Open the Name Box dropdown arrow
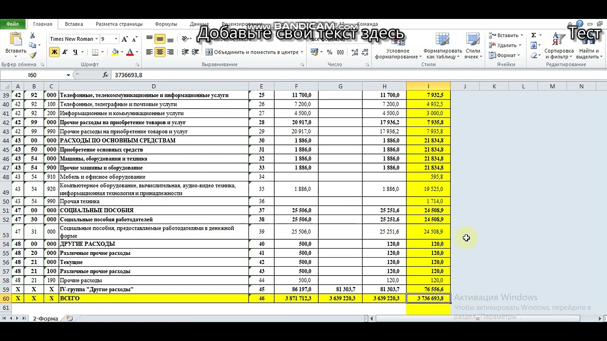 (x=68, y=75)
